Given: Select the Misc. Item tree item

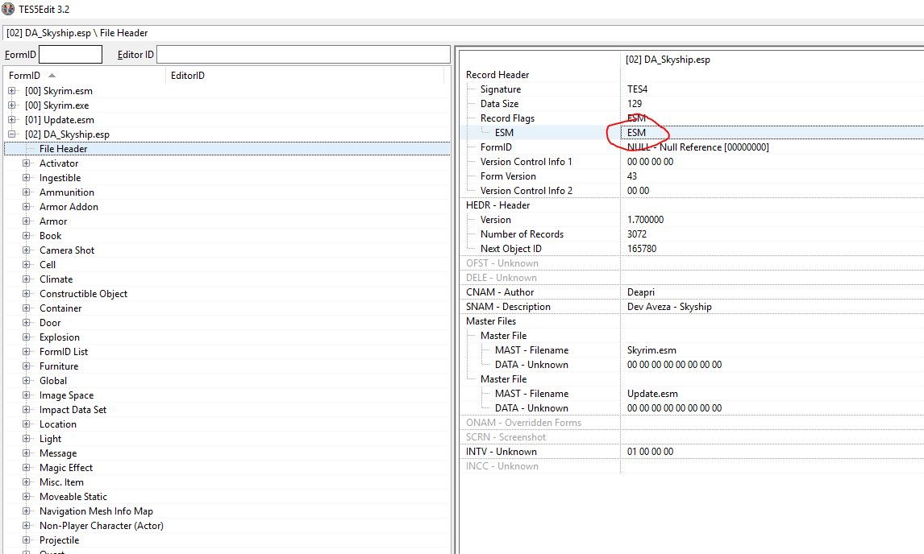Looking at the screenshot, I should tap(61, 482).
